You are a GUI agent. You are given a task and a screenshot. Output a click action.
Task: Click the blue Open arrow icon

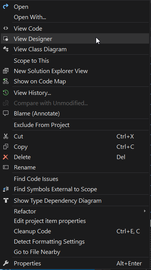point(6,7)
